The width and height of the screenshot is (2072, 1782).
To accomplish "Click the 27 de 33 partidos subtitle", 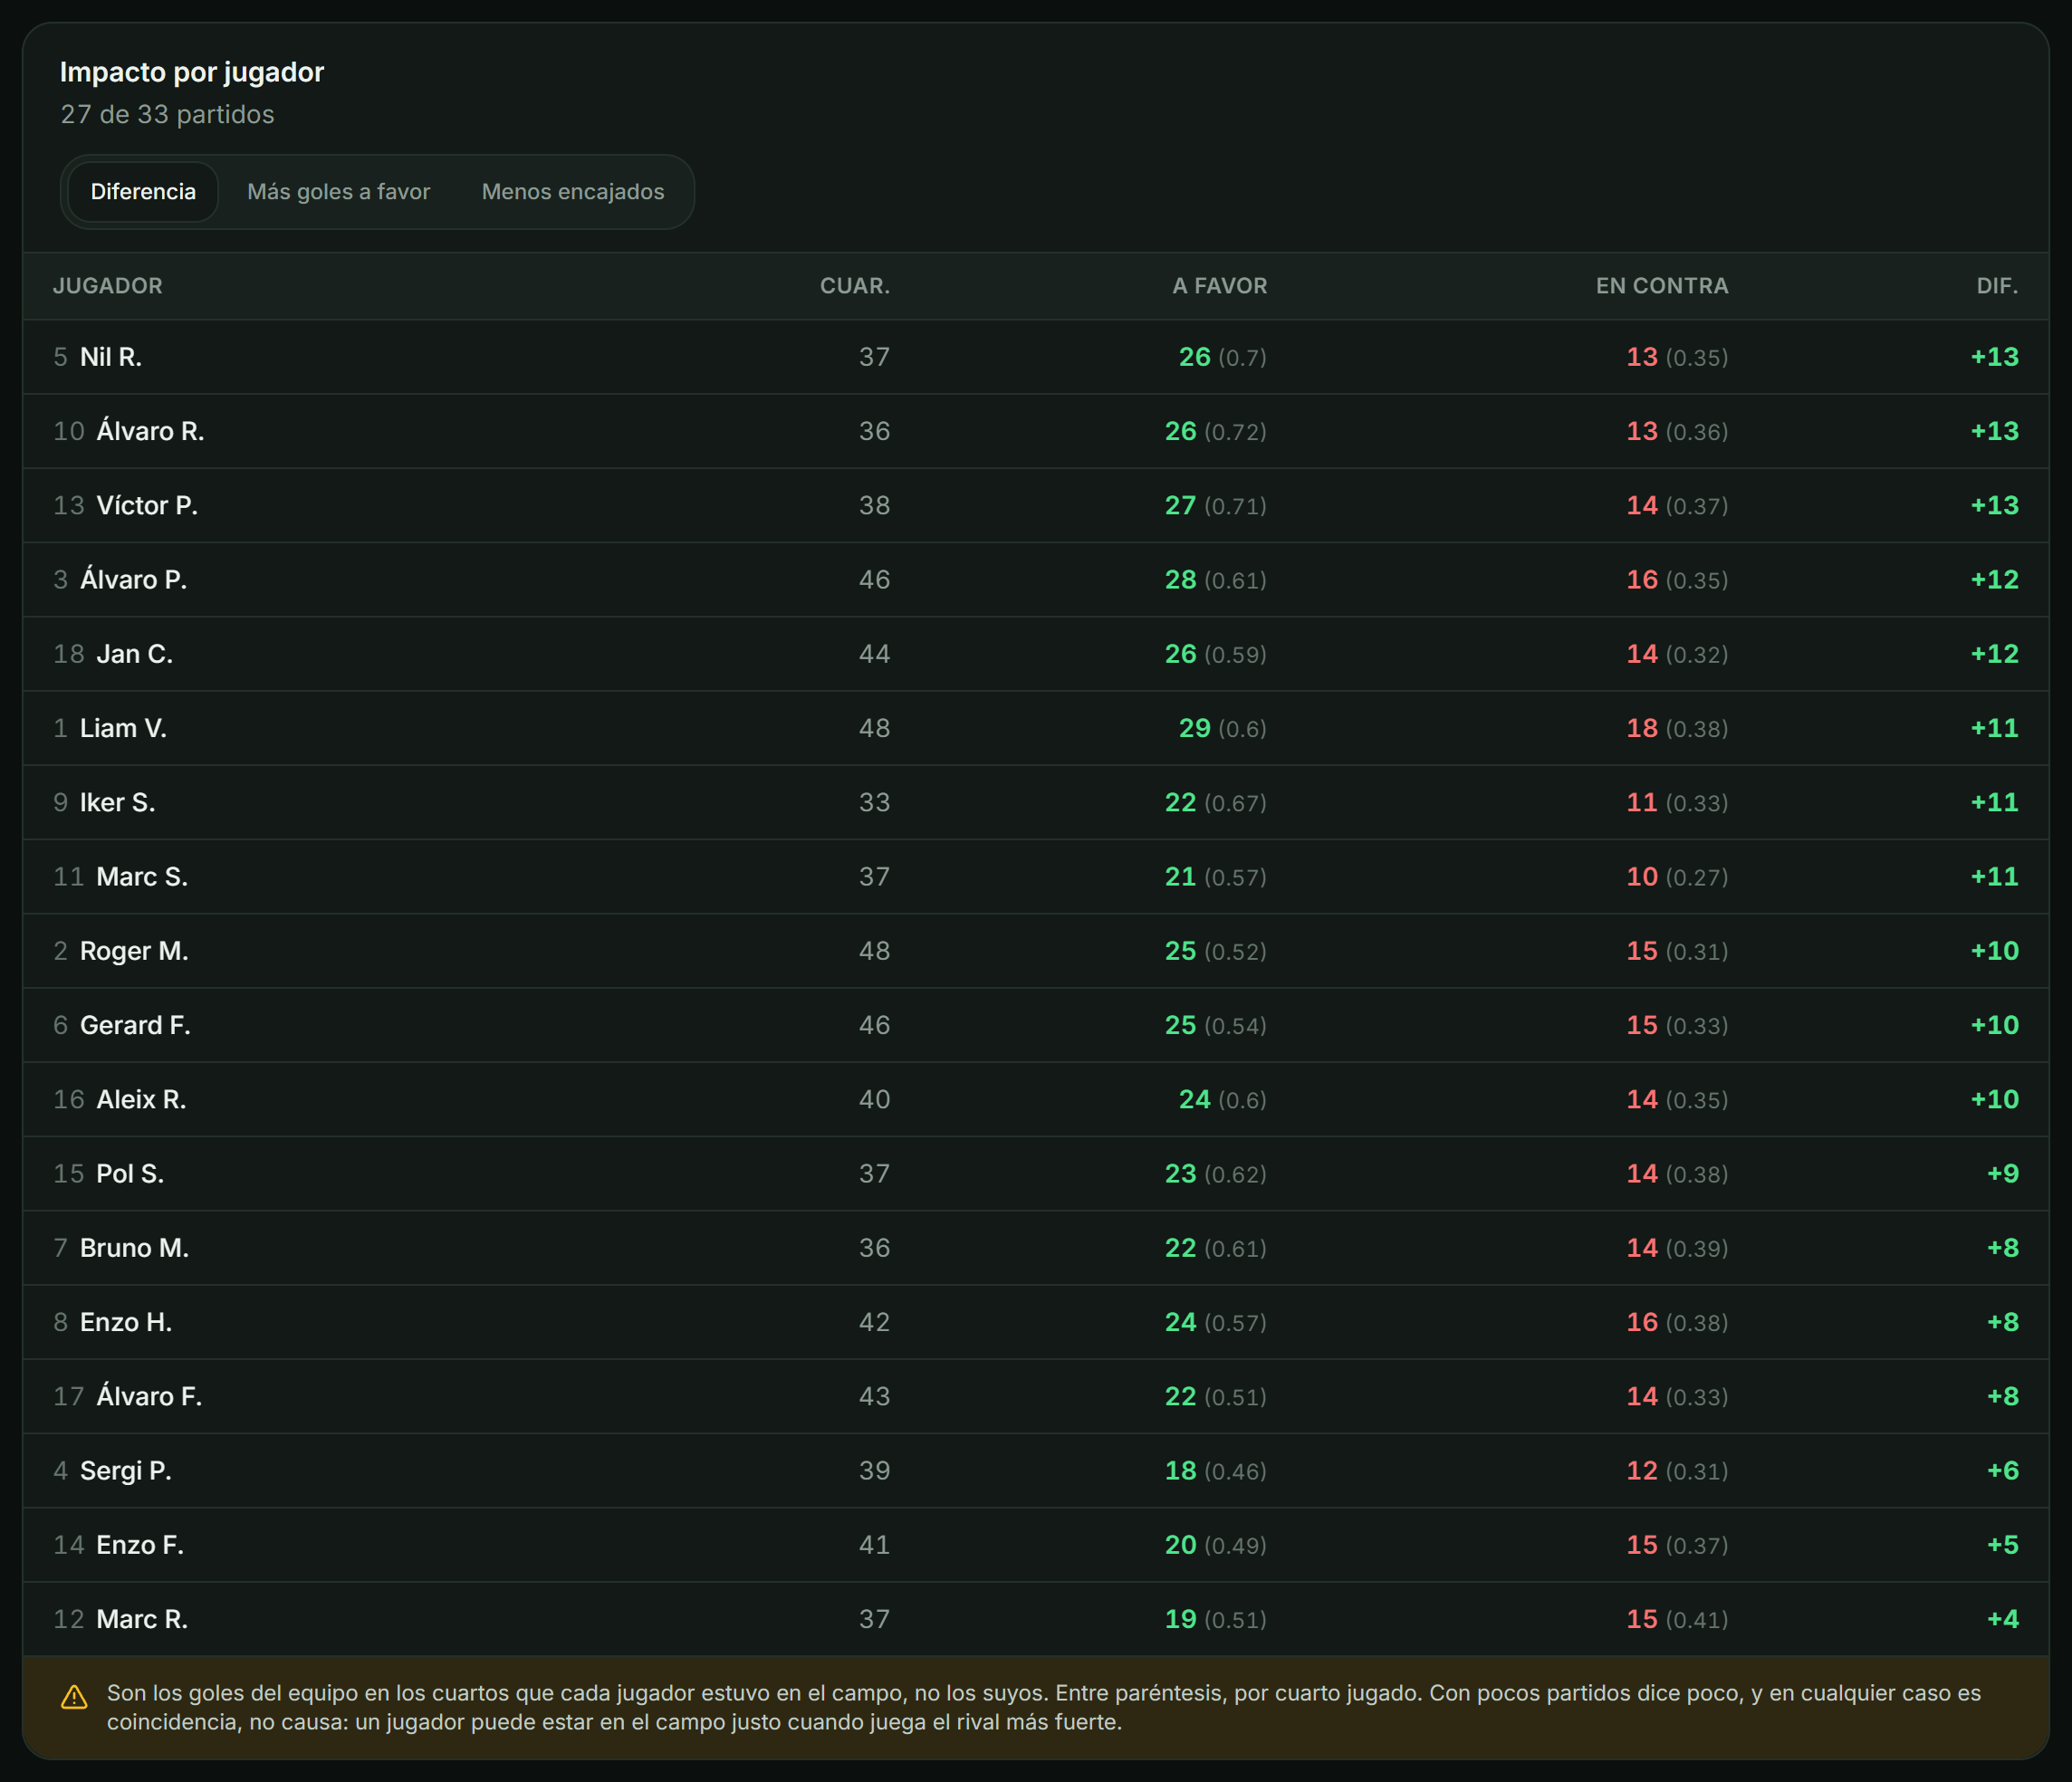I will click(x=168, y=115).
